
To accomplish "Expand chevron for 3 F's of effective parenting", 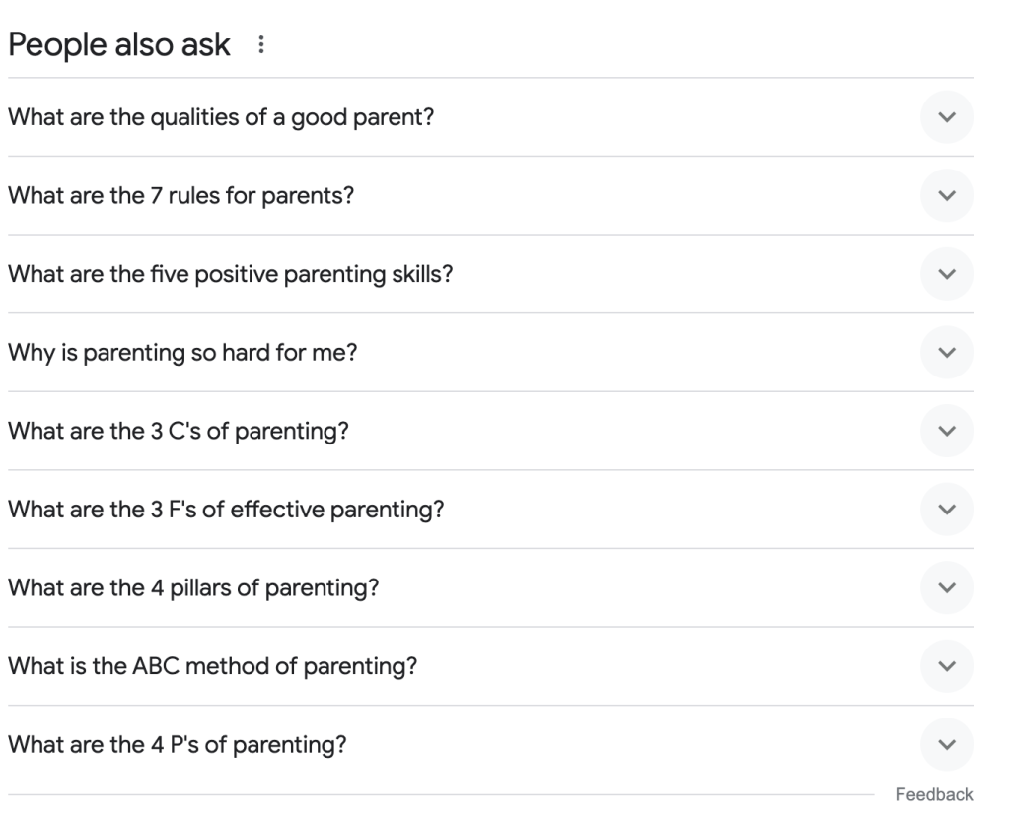I will [x=947, y=509].
